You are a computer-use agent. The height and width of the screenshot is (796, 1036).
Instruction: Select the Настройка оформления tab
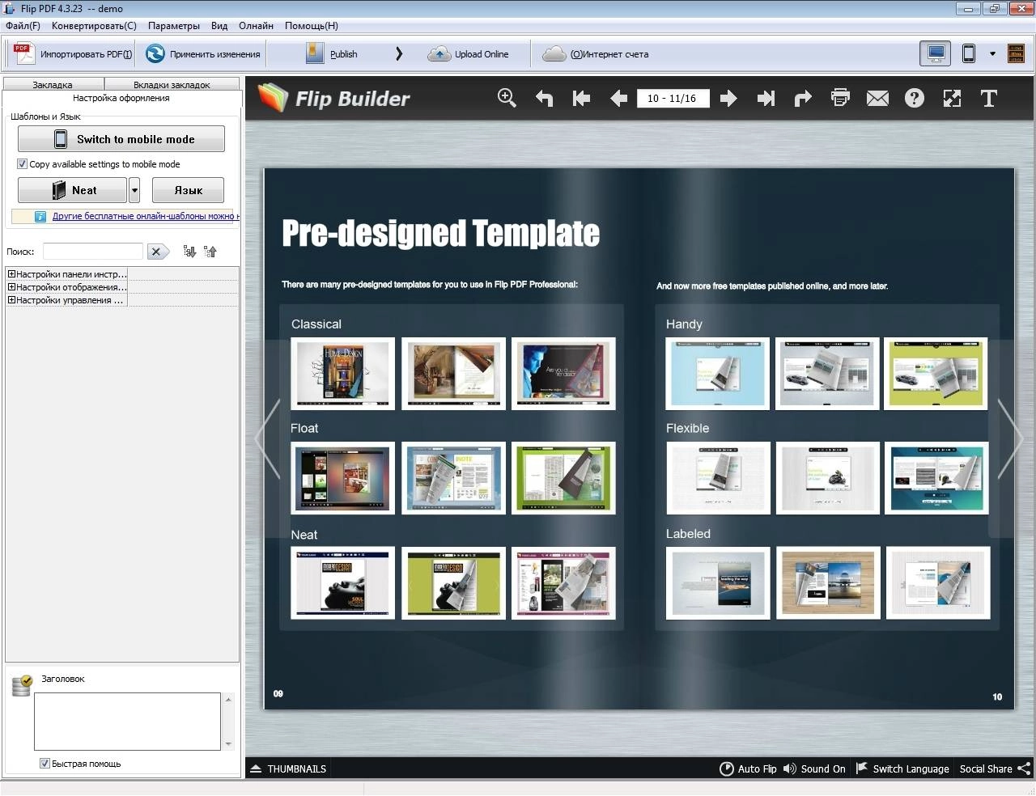[x=121, y=98]
